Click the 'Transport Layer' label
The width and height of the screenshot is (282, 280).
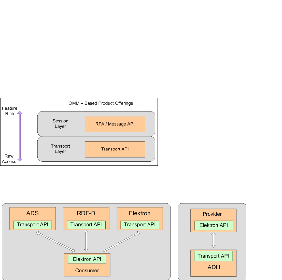[x=60, y=149]
